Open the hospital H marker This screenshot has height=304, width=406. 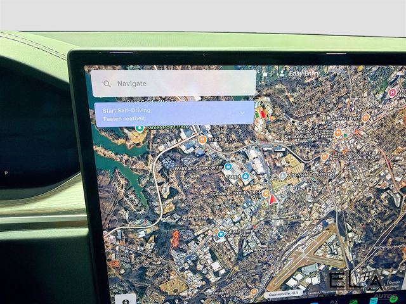tap(393, 92)
